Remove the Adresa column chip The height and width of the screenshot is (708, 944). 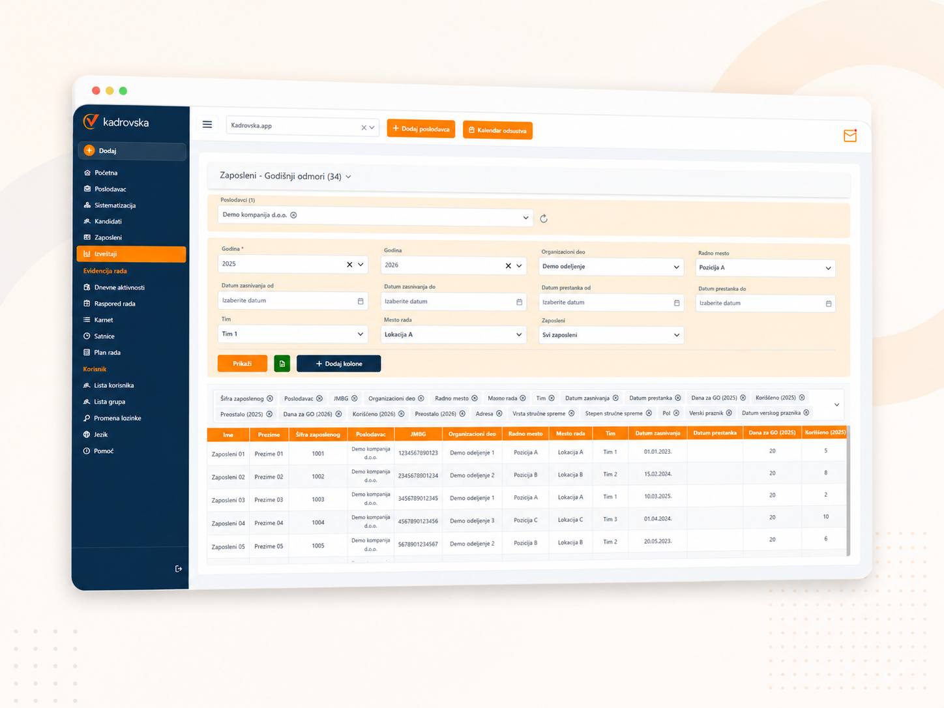499,413
